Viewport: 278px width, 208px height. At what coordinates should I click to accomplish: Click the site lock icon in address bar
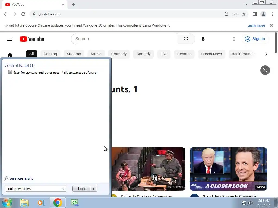[34, 14]
